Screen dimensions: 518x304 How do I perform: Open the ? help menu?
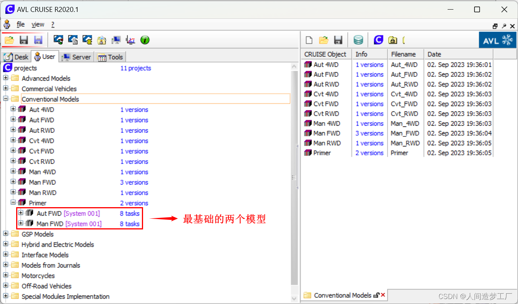[x=53, y=25]
